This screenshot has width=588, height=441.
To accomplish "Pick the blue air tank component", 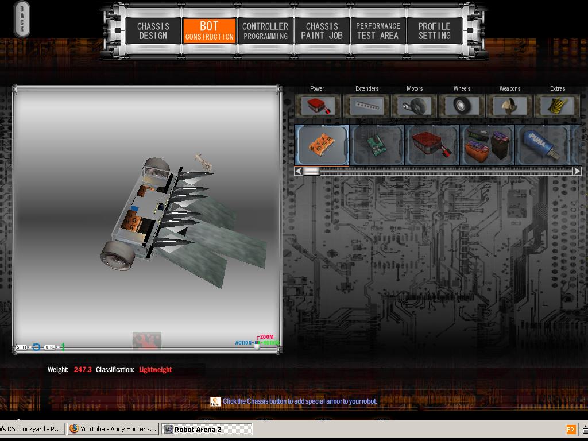I will coord(542,145).
